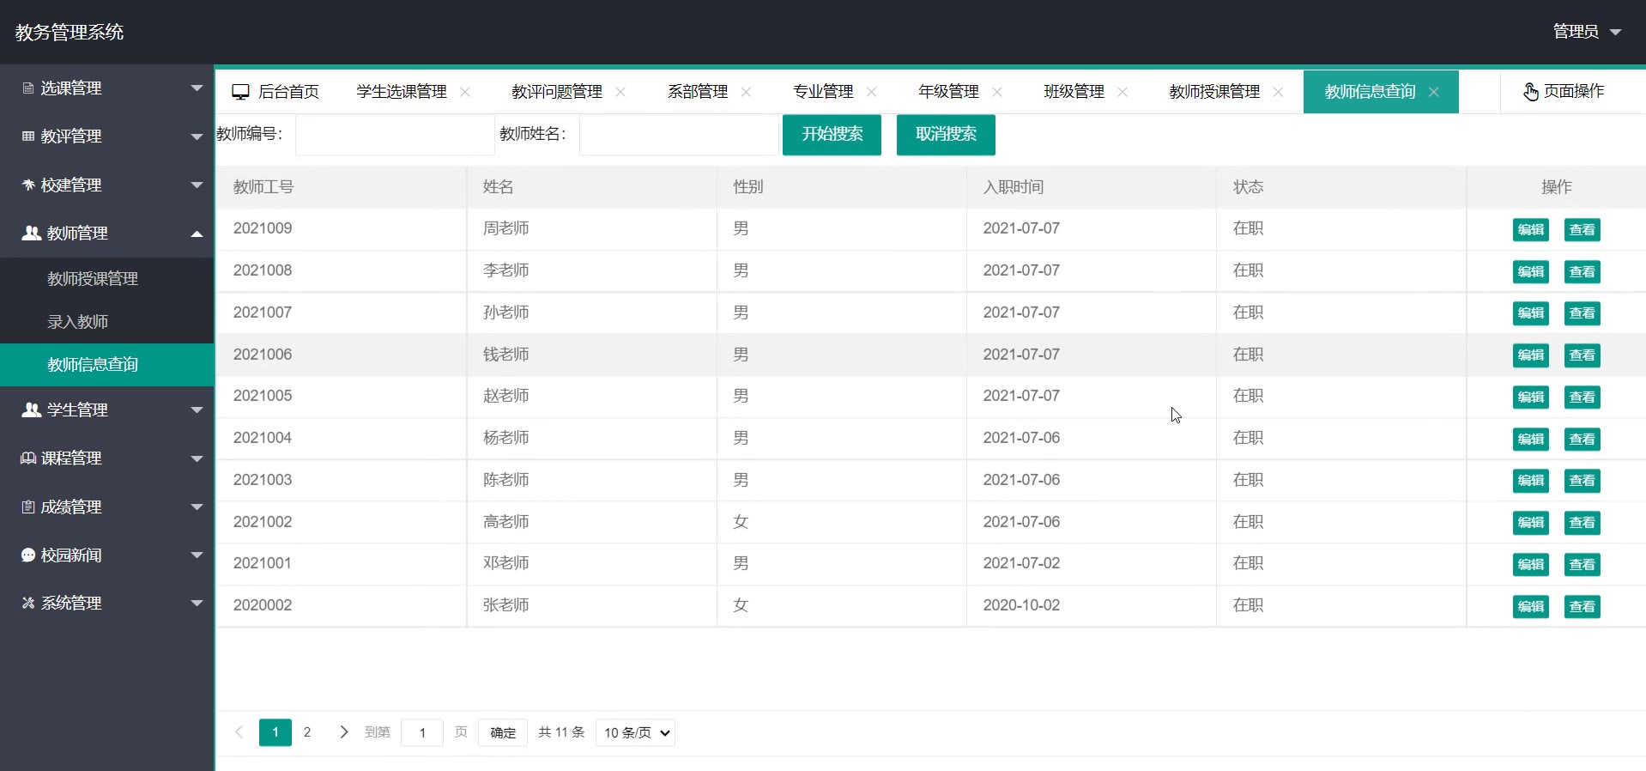
Task: Collapse the 教师管理 sidebar menu
Action: point(107,234)
